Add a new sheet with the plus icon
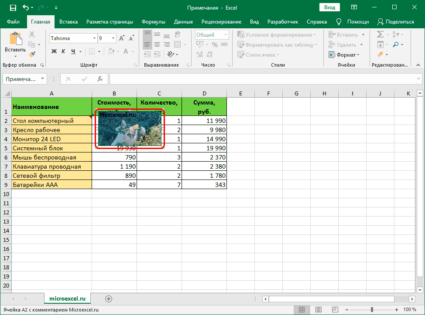This screenshot has width=425, height=315. pyautogui.click(x=109, y=298)
